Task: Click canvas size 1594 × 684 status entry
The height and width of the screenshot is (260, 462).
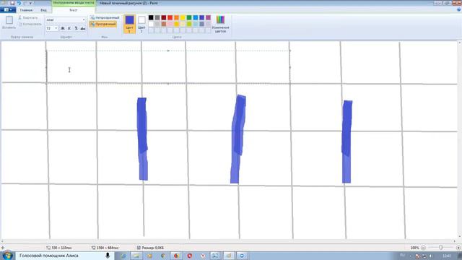Action: click(x=105, y=248)
